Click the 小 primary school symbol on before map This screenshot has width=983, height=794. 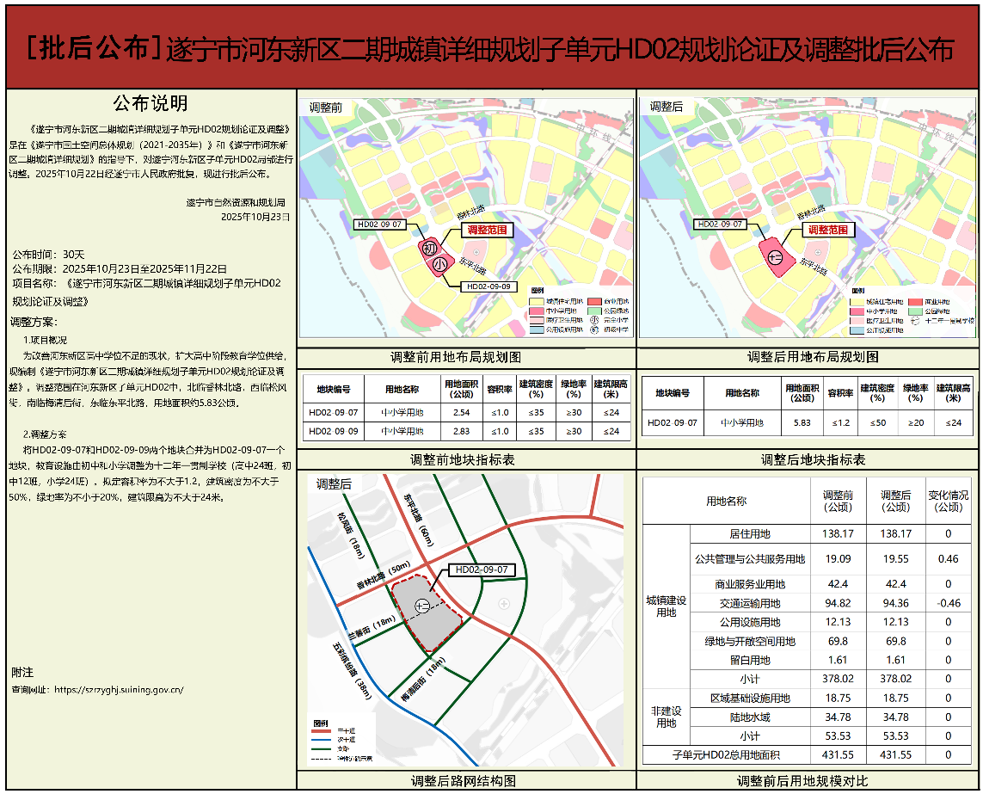pyautogui.click(x=440, y=265)
